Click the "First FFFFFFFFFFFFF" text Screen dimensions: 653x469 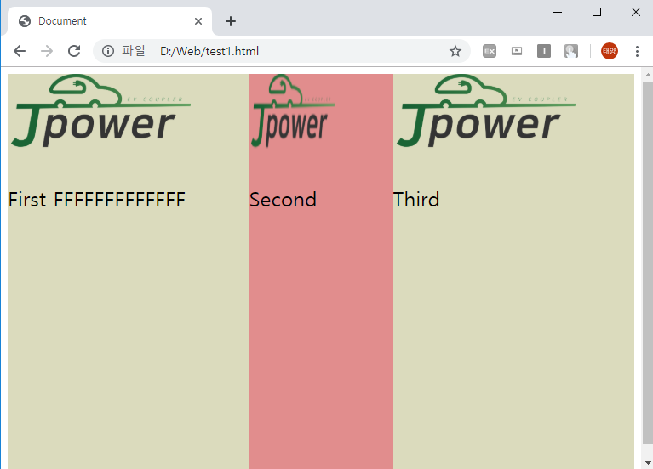click(96, 200)
